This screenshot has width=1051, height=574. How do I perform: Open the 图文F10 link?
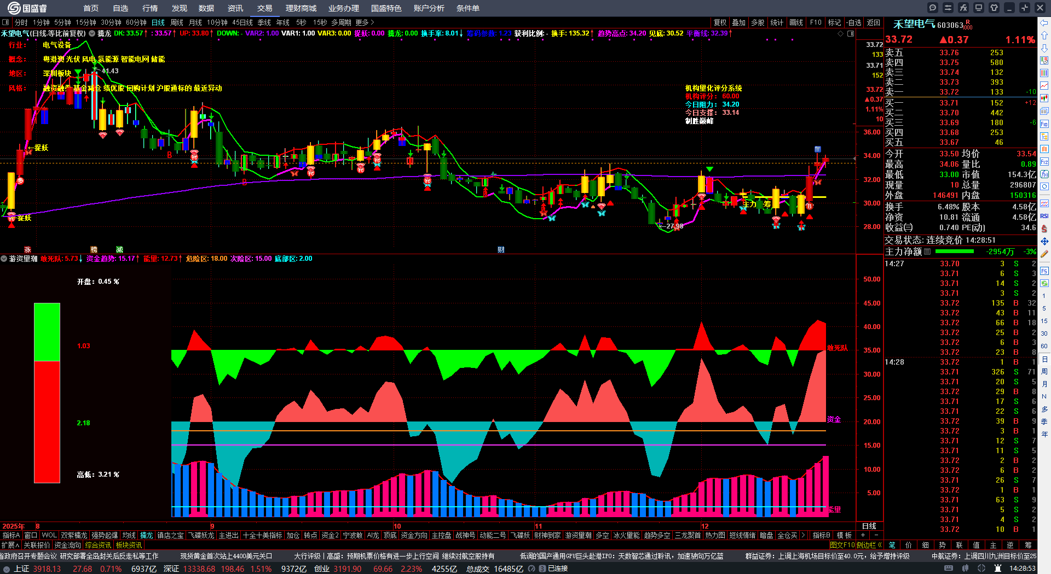click(x=842, y=545)
